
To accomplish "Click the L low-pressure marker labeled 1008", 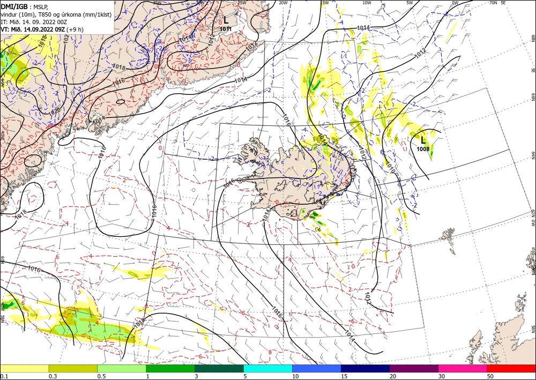I will [x=423, y=140].
